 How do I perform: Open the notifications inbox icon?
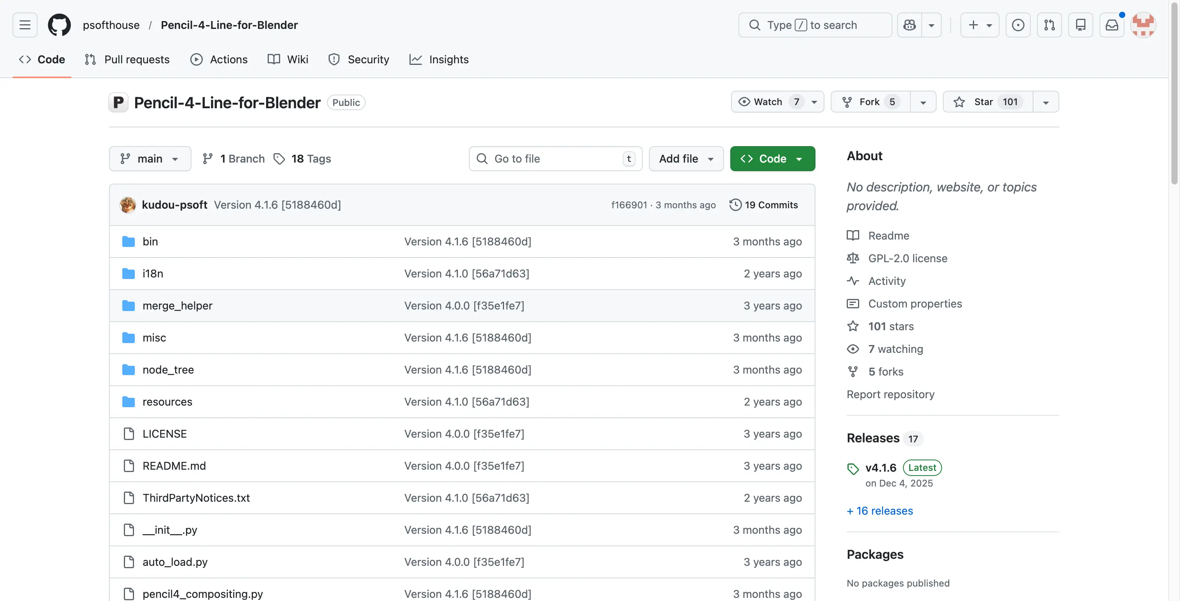pyautogui.click(x=1112, y=25)
